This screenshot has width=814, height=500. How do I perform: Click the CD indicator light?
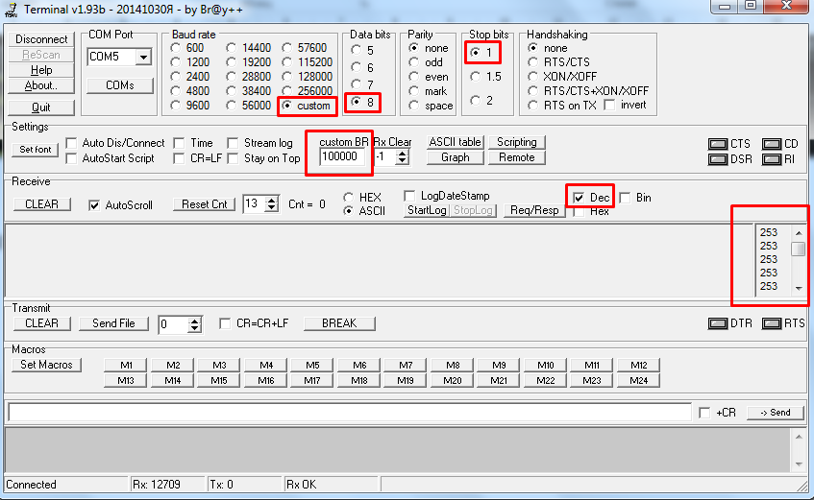pyautogui.click(x=772, y=144)
